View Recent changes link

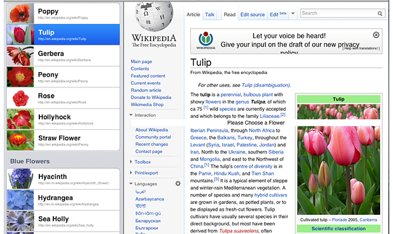(152, 144)
